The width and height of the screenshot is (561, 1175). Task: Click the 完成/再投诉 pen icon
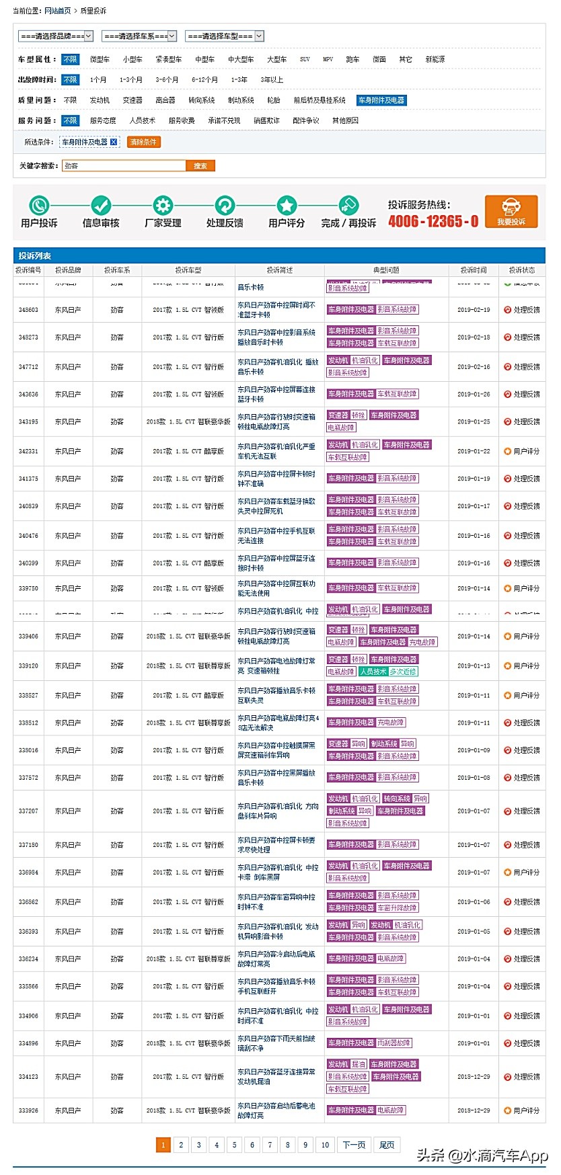pos(348,205)
